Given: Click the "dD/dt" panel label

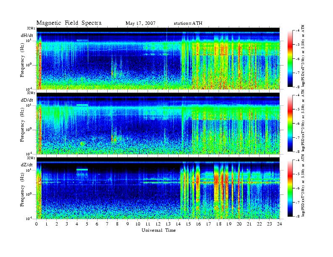Looking at the screenshot, I should [27, 100].
